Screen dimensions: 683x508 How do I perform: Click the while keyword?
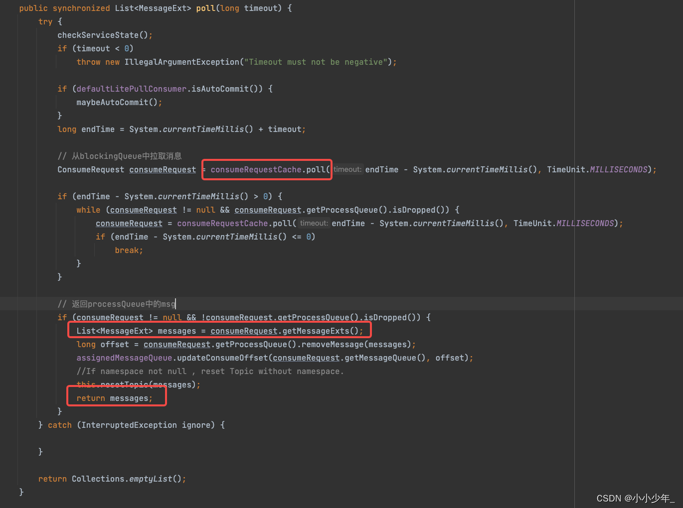[88, 210]
